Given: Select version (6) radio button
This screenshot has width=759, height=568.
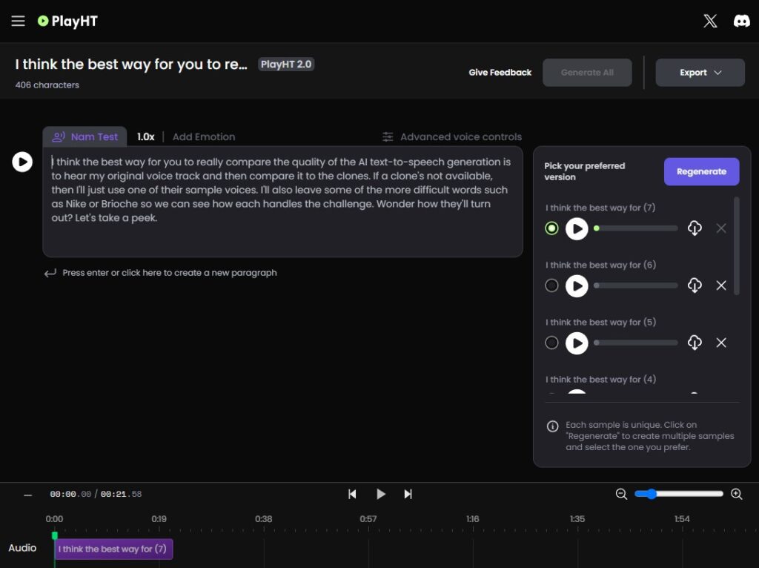Looking at the screenshot, I should [551, 285].
